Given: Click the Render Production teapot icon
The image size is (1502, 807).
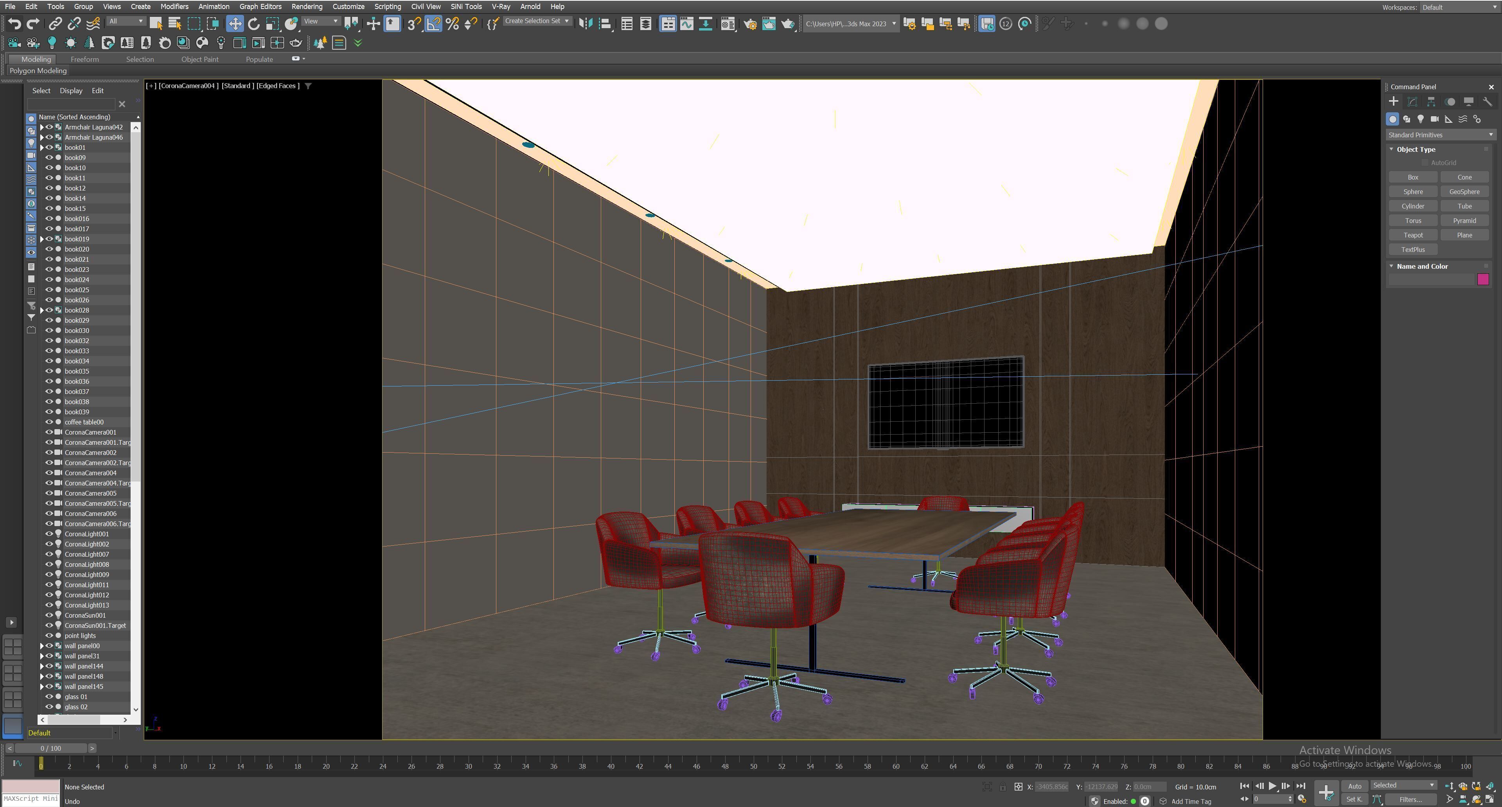Looking at the screenshot, I should click(x=788, y=24).
